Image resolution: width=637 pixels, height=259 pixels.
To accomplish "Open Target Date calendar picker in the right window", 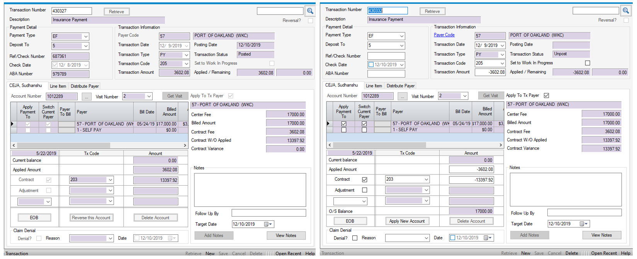I will pyautogui.click(x=584, y=224).
